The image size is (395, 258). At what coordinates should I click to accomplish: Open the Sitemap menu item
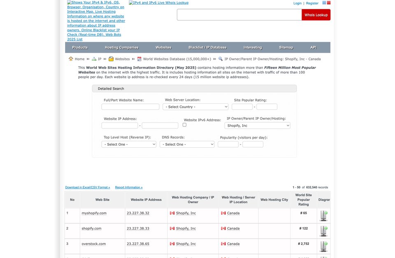tap(286, 47)
